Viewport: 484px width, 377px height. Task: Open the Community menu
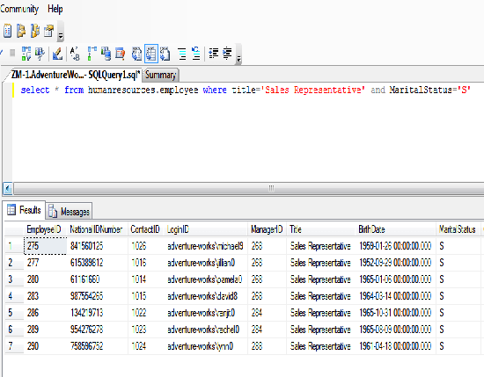pyautogui.click(x=19, y=9)
